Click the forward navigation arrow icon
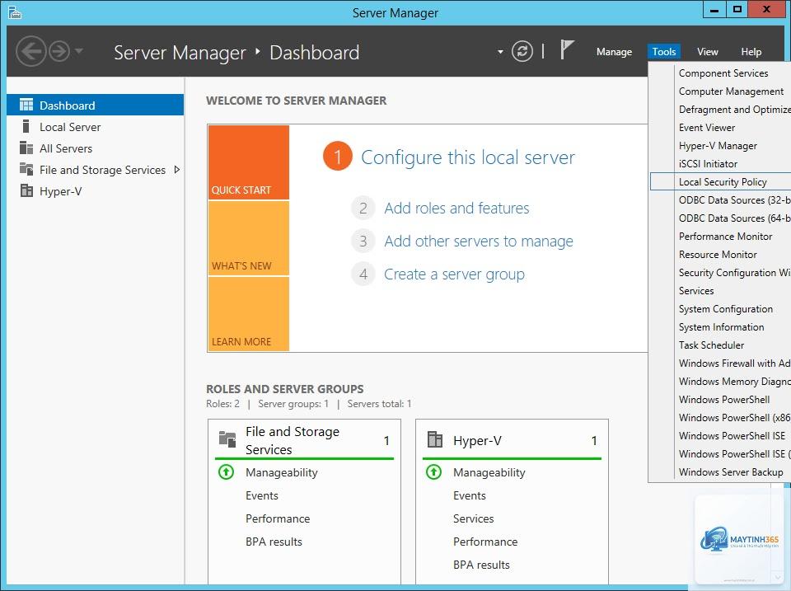This screenshot has height=591, width=791. [59, 51]
